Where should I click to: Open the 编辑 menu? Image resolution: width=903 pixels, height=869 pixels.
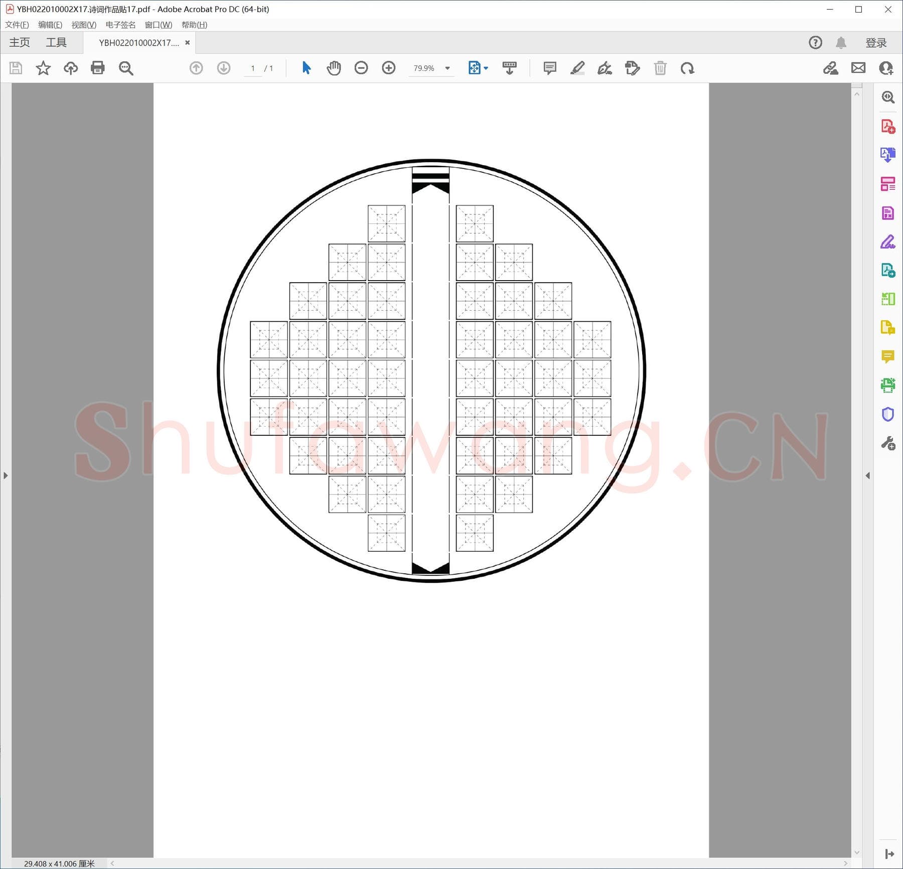coord(50,25)
